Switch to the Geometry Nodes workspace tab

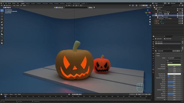76,3
